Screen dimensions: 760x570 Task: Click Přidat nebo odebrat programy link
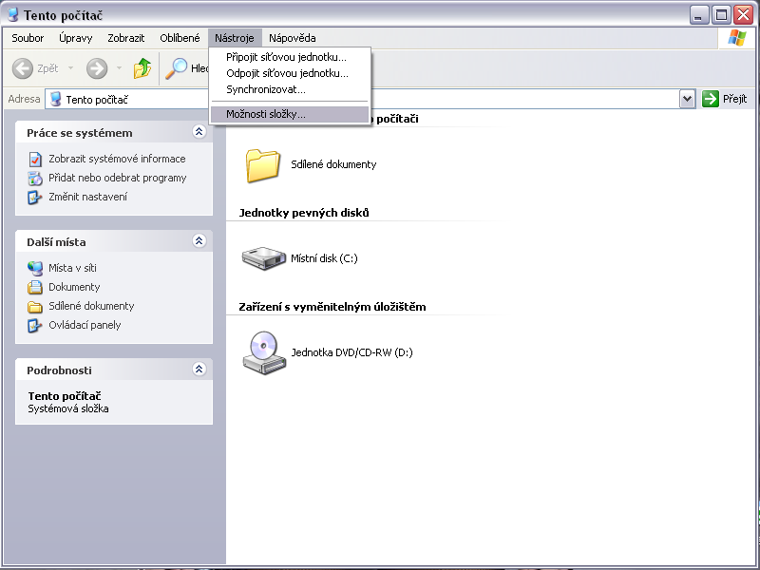(117, 178)
